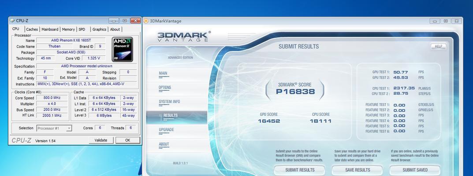Open Help in 3DMark Vantage
The image size is (473, 176).
438,46
